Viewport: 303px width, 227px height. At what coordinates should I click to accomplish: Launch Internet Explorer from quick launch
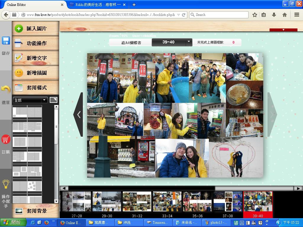33,223
